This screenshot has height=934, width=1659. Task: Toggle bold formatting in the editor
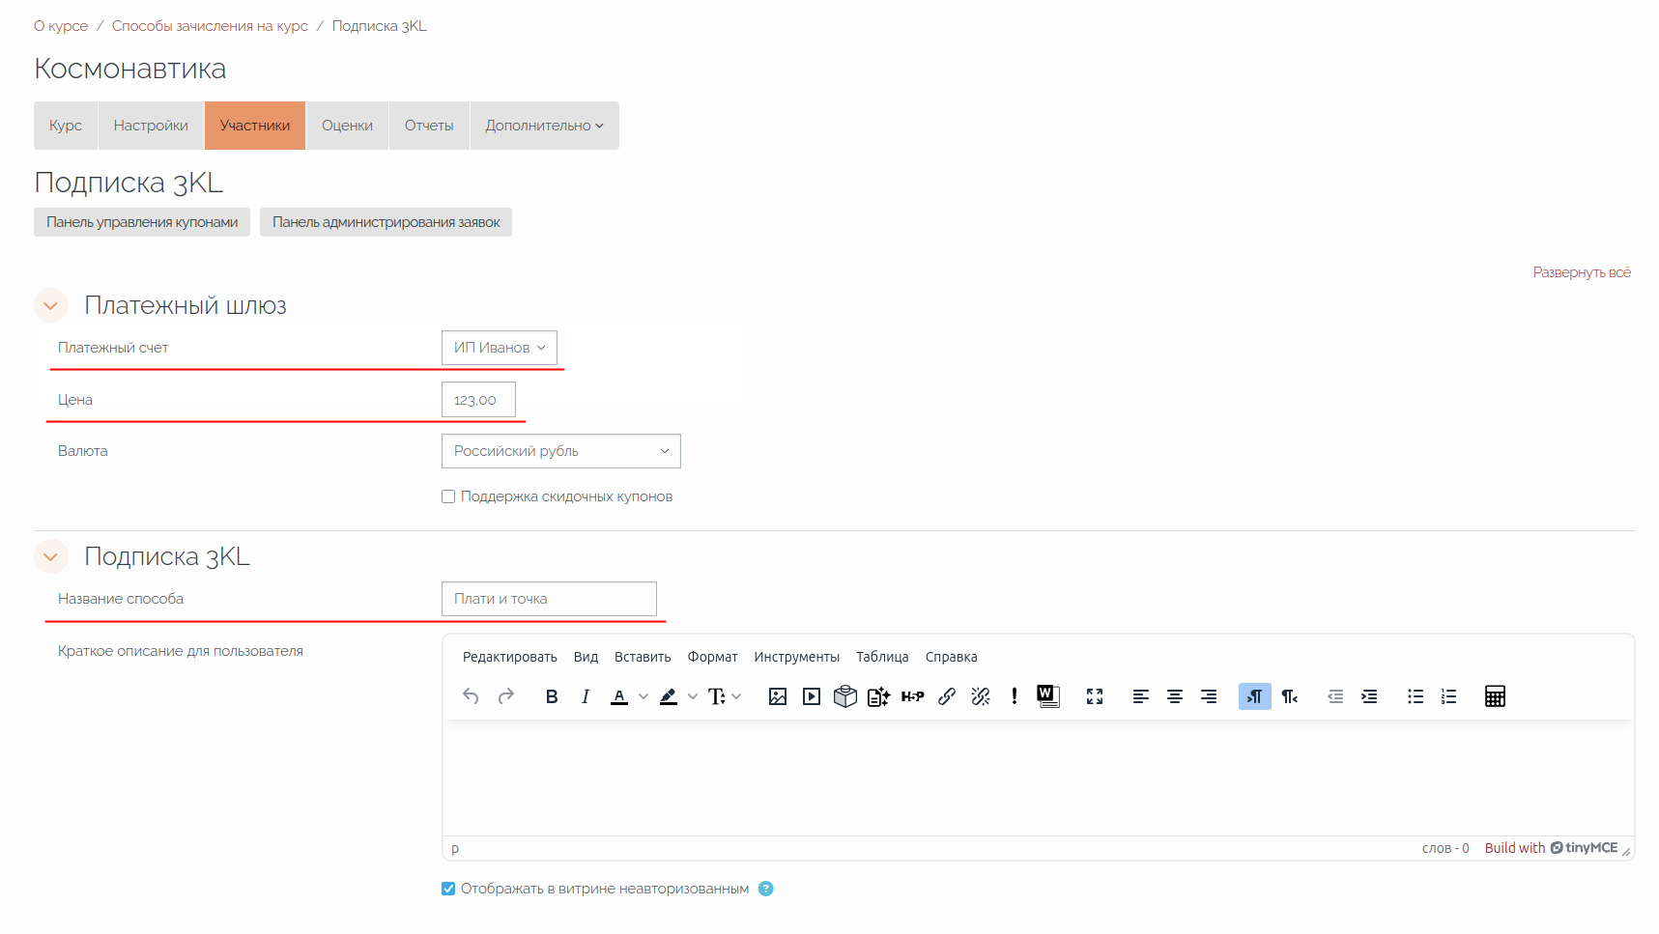552,696
